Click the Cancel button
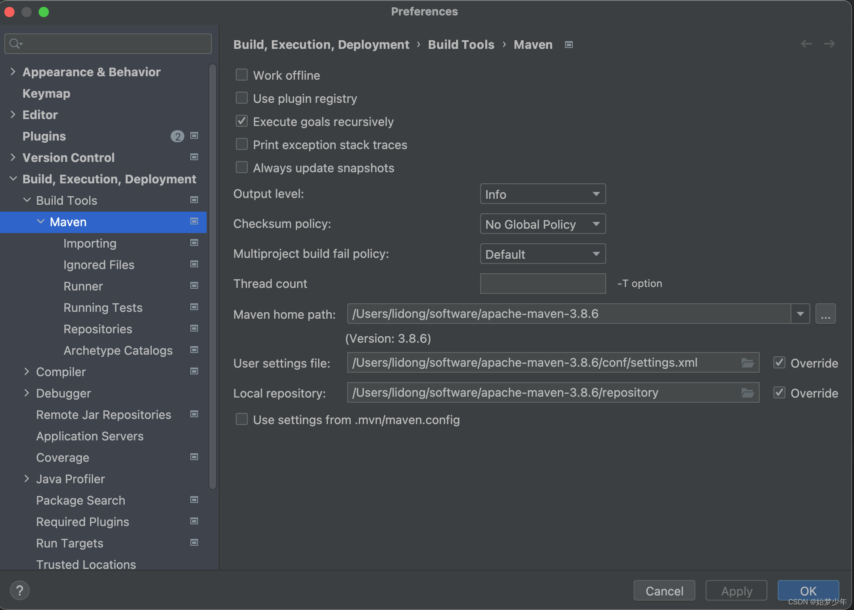This screenshot has height=610, width=854. 665,591
